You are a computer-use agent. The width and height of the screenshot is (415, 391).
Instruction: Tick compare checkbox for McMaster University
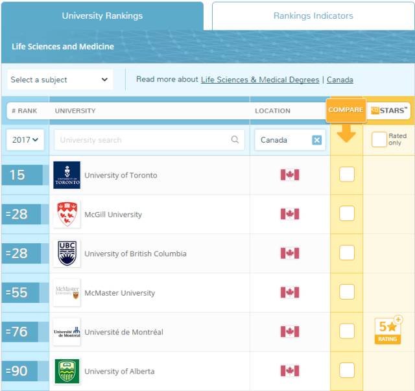click(x=347, y=292)
